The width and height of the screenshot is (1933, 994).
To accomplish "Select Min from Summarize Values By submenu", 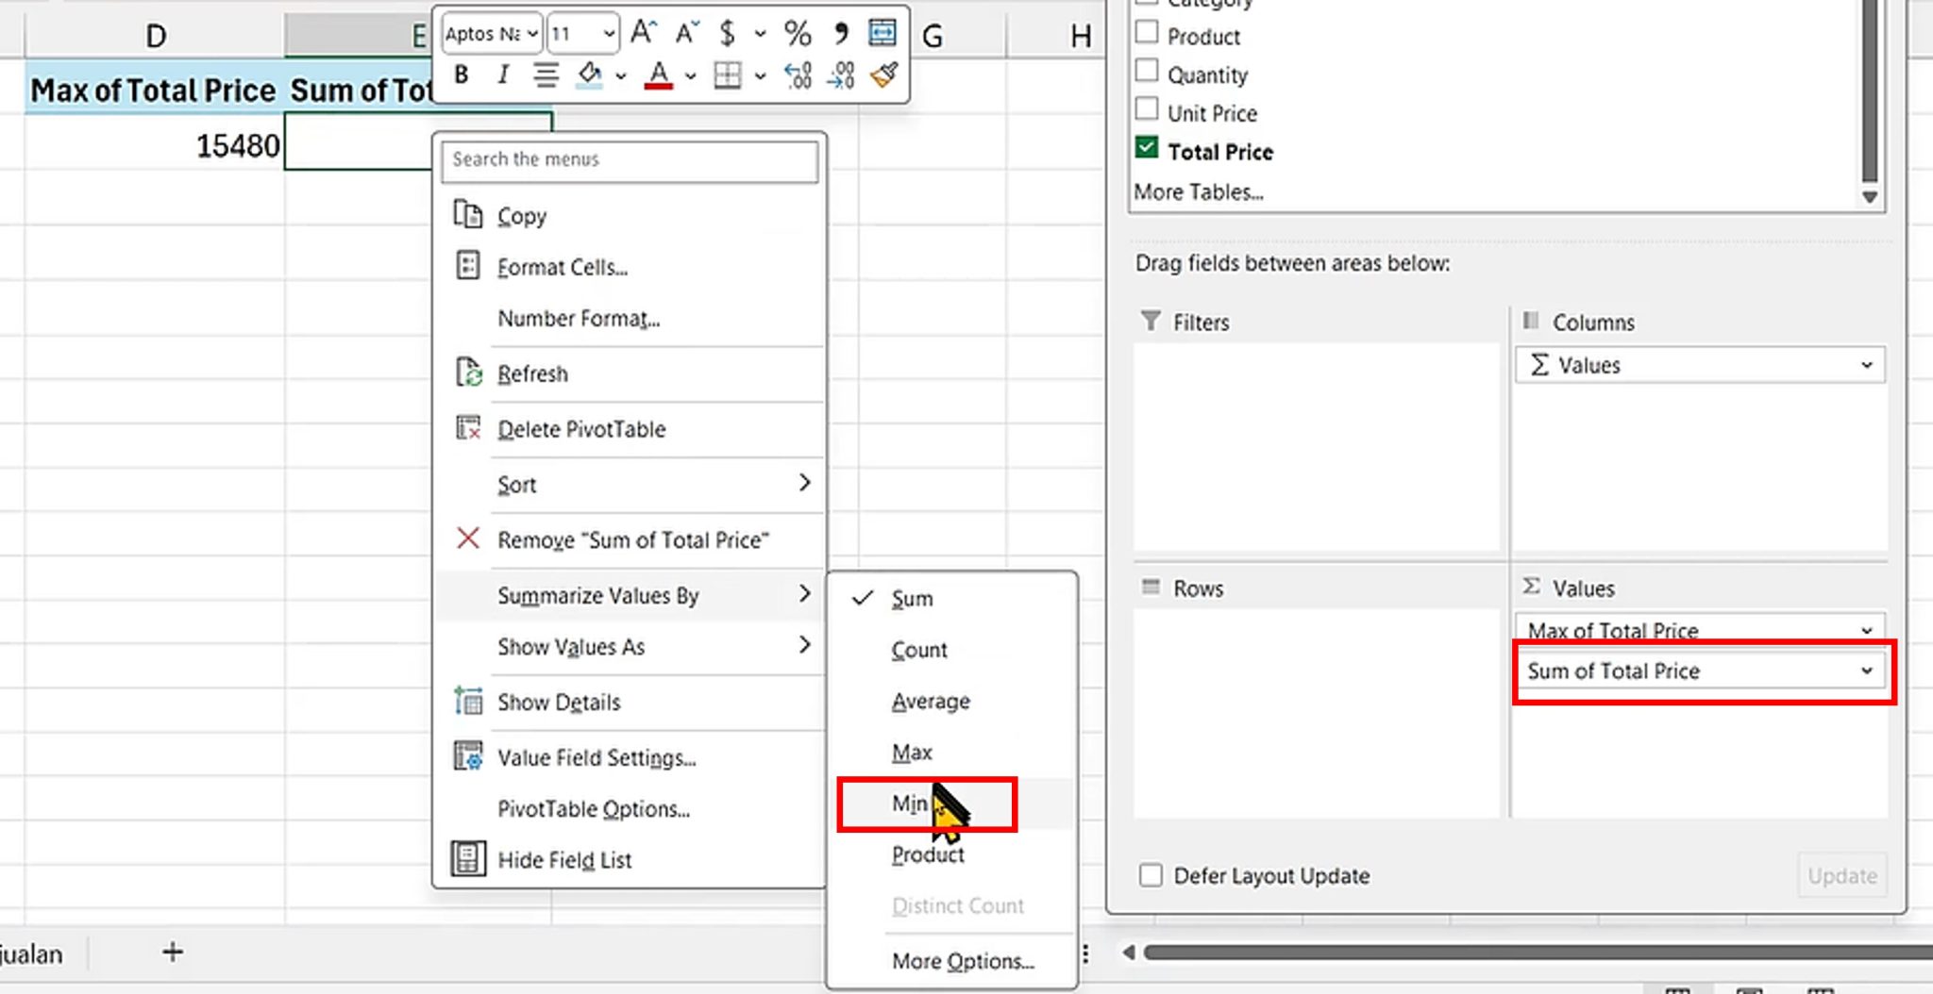I will point(909,803).
